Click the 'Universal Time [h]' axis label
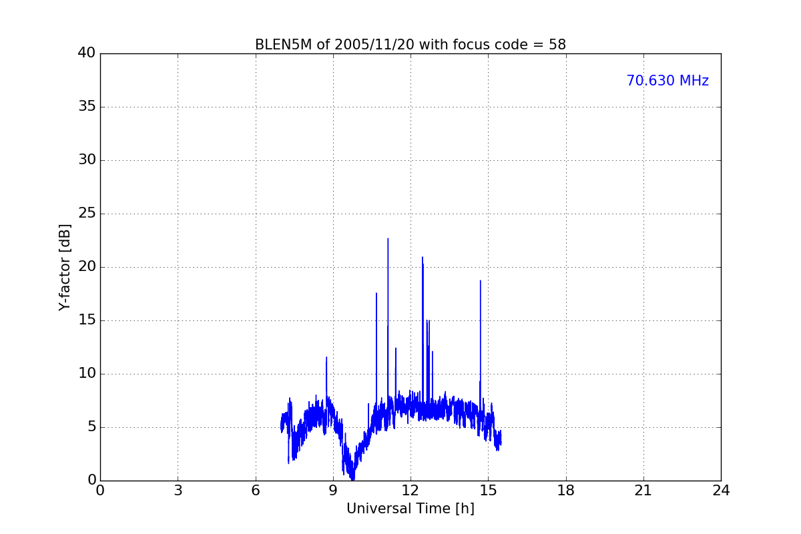 click(411, 509)
